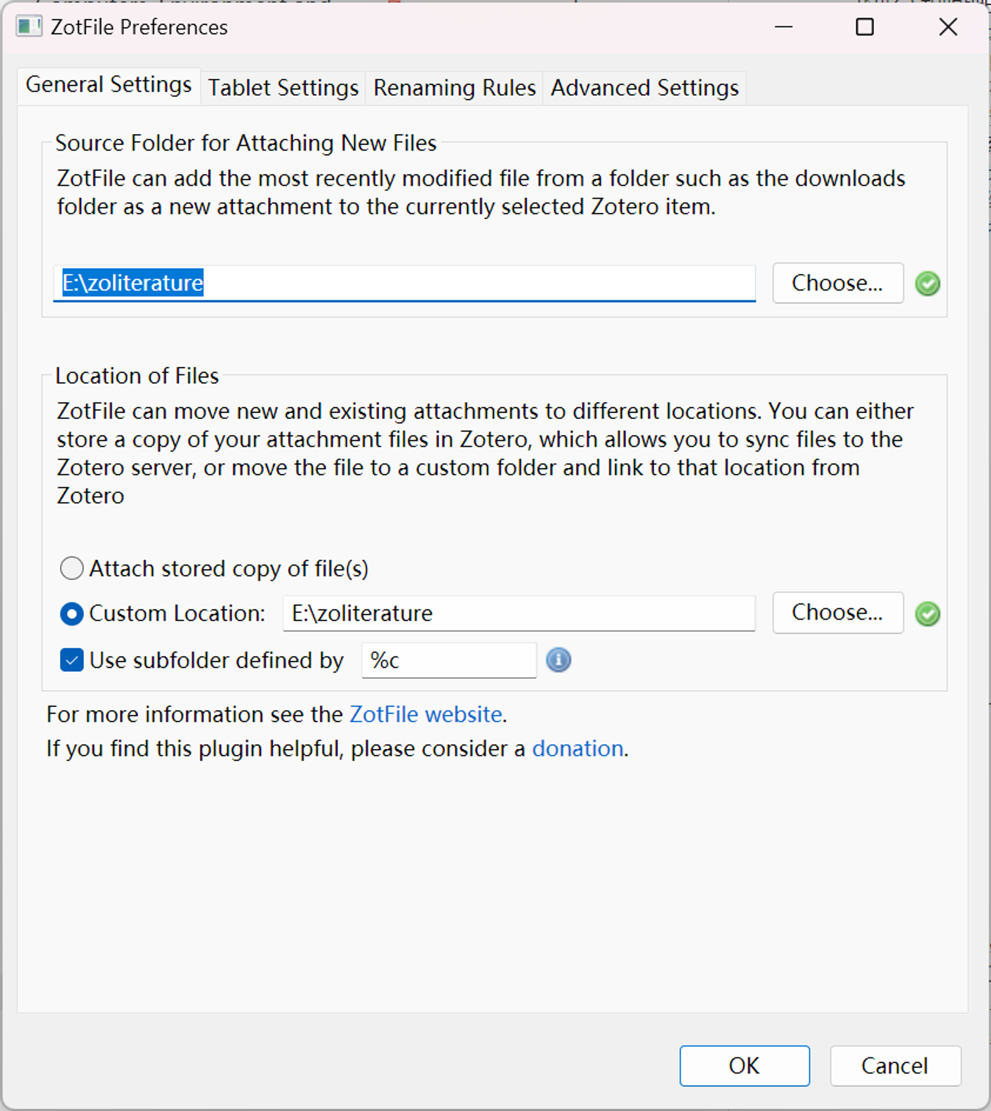Click the green checkmark beside the source folder
This screenshot has height=1111, width=991.
coord(927,283)
